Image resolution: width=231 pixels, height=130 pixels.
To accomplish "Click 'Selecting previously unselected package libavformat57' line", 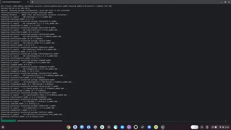I will pyautogui.click(x=29, y=93).
